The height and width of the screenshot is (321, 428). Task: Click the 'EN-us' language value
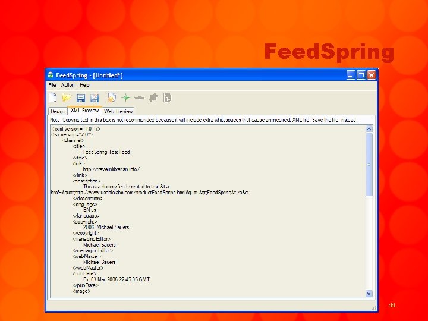(x=90, y=210)
